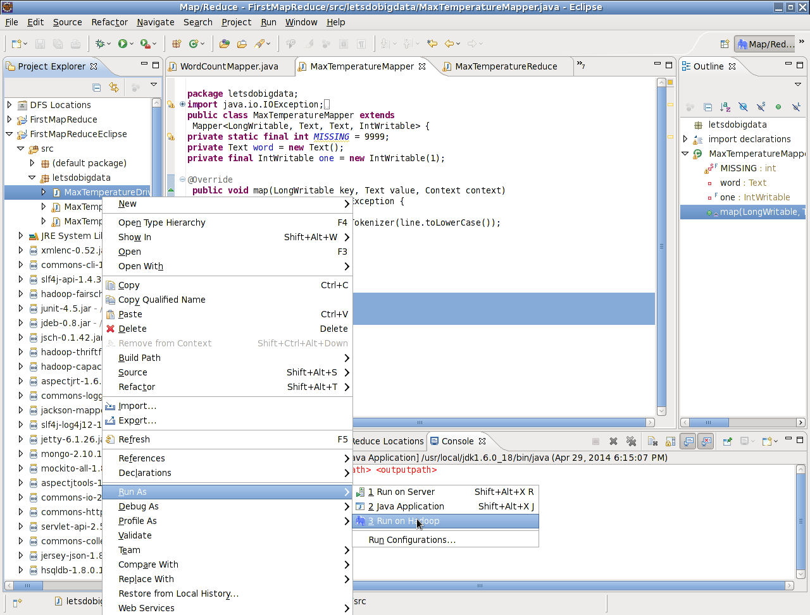810x615 pixels.
Task: Remove all terminated launches in Console
Action: click(x=632, y=441)
